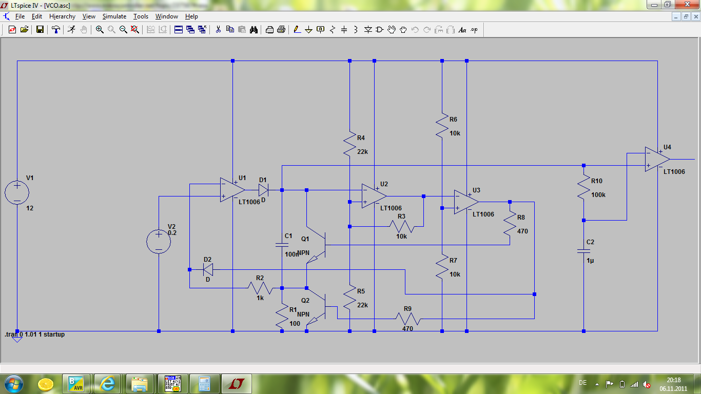Image resolution: width=701 pixels, height=394 pixels.
Task: Zoom out with the minus magnifier
Action: pyautogui.click(x=123, y=30)
